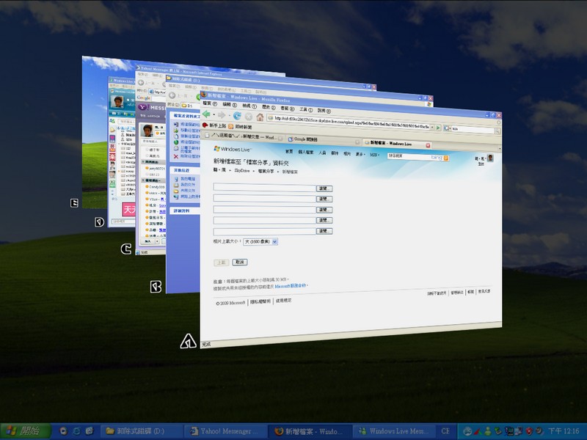Screen dimensions: 587x440
Task: Click fifth 瀏覽 browse button
Action: (x=324, y=231)
